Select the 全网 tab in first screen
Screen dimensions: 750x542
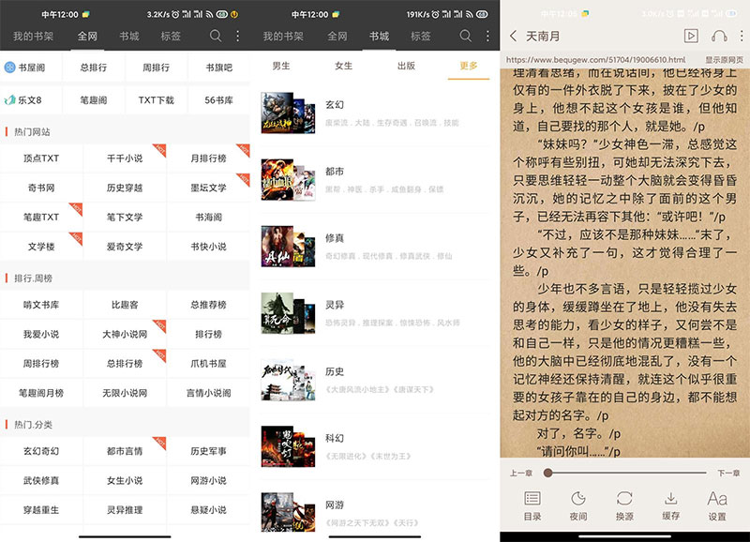pos(87,36)
